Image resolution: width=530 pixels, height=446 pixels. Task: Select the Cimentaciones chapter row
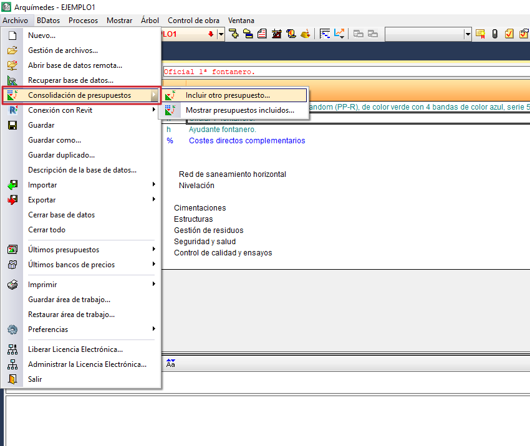tap(200, 208)
